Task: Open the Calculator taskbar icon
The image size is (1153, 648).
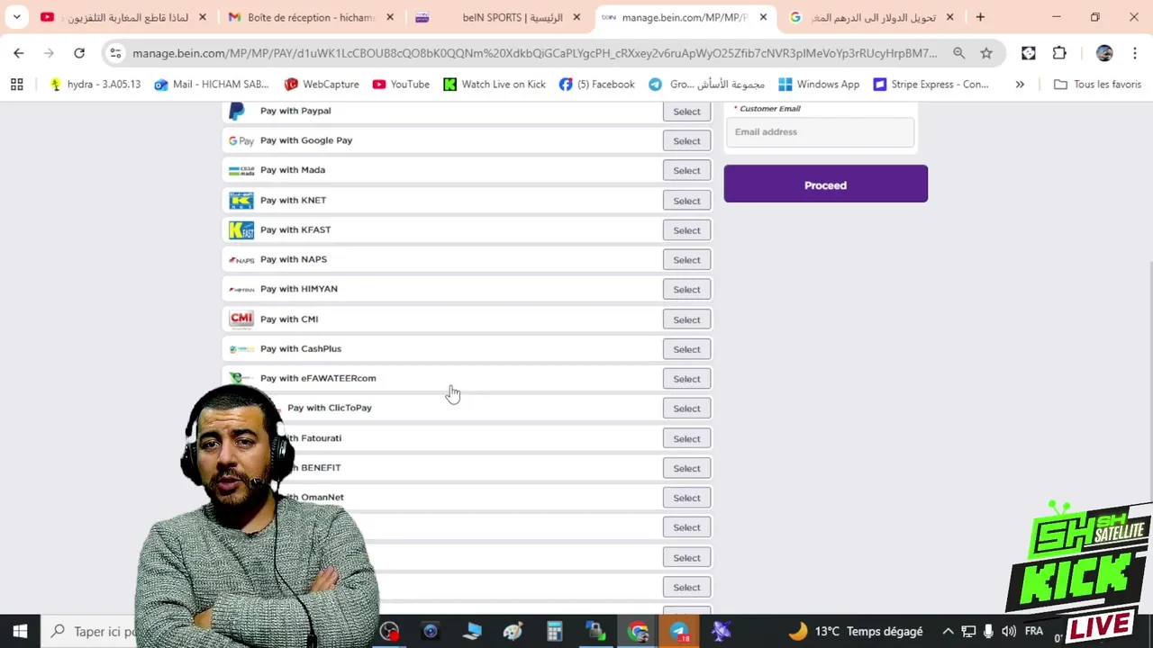Action: [554, 631]
